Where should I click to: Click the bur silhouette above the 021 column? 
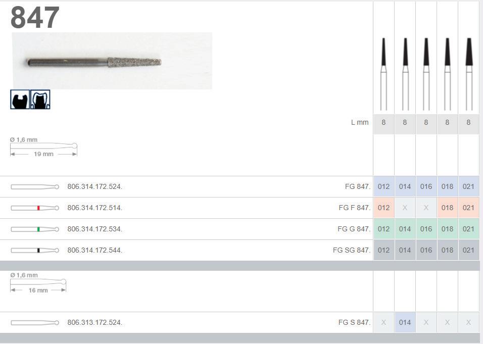(468, 73)
